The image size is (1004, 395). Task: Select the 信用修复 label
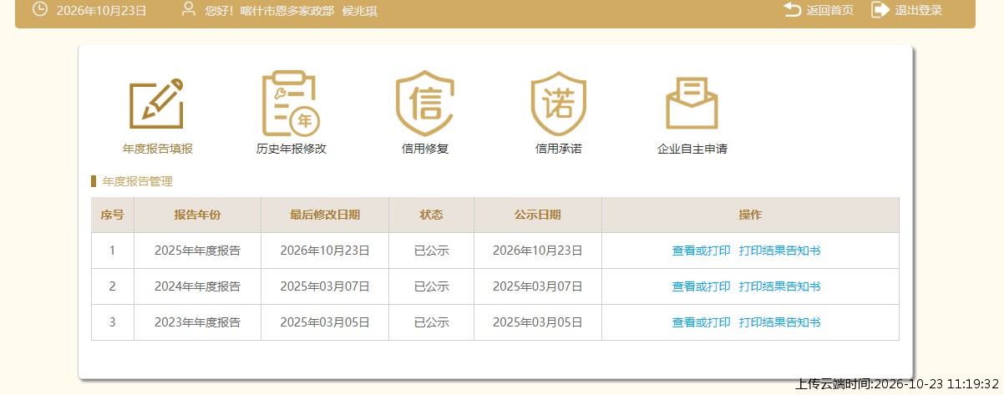425,149
